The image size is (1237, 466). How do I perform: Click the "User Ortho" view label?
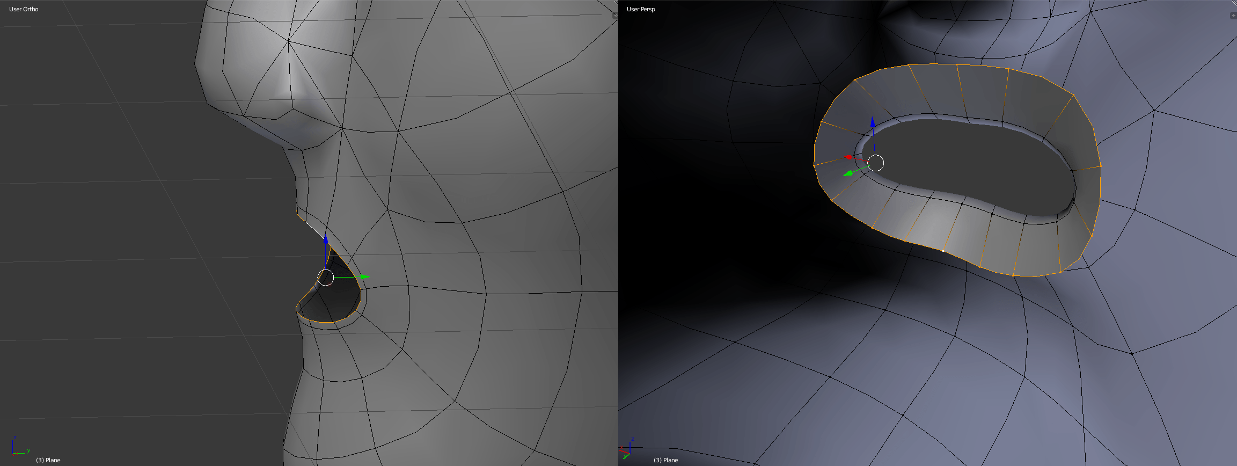[24, 9]
